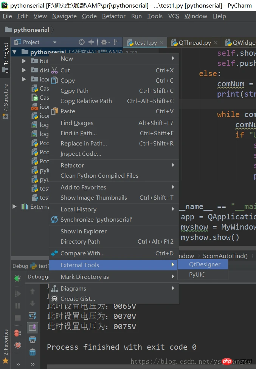
Task: Click the collapse all icon in Project panel
Action: pos(91,42)
